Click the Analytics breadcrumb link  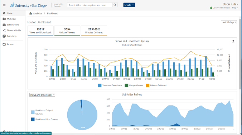pos(38,14)
